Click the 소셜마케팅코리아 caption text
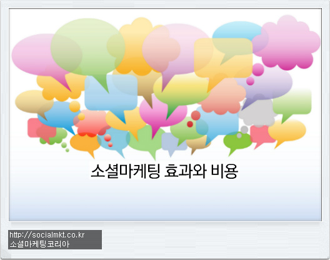This screenshot has height=260, width=330. coord(39,244)
